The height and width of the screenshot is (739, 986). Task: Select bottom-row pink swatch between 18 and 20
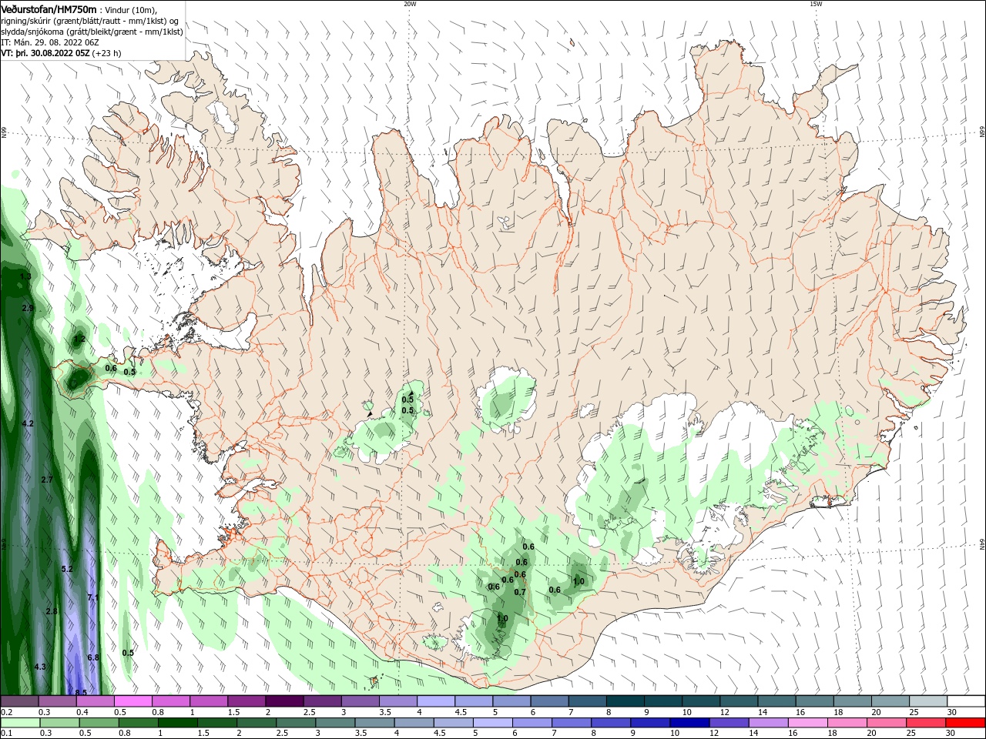coord(848,723)
